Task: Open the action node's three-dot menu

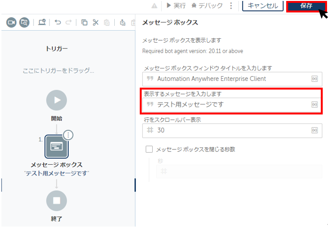Action: [68, 135]
